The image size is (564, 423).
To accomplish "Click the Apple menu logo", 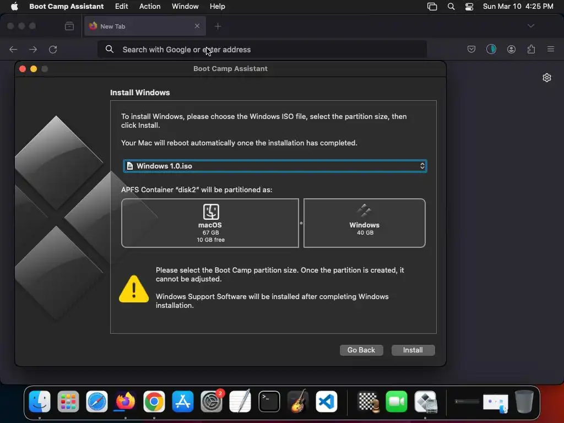I will point(14,7).
